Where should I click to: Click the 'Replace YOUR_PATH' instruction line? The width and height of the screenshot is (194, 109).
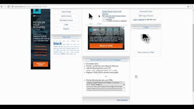102,73
